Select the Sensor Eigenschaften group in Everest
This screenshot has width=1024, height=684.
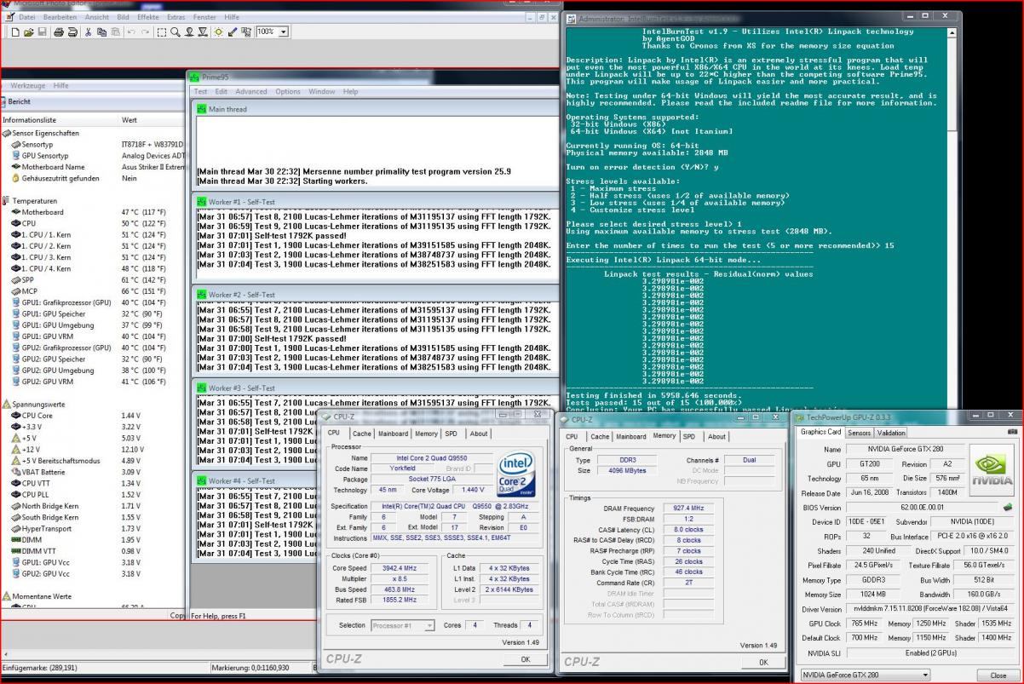coord(39,133)
